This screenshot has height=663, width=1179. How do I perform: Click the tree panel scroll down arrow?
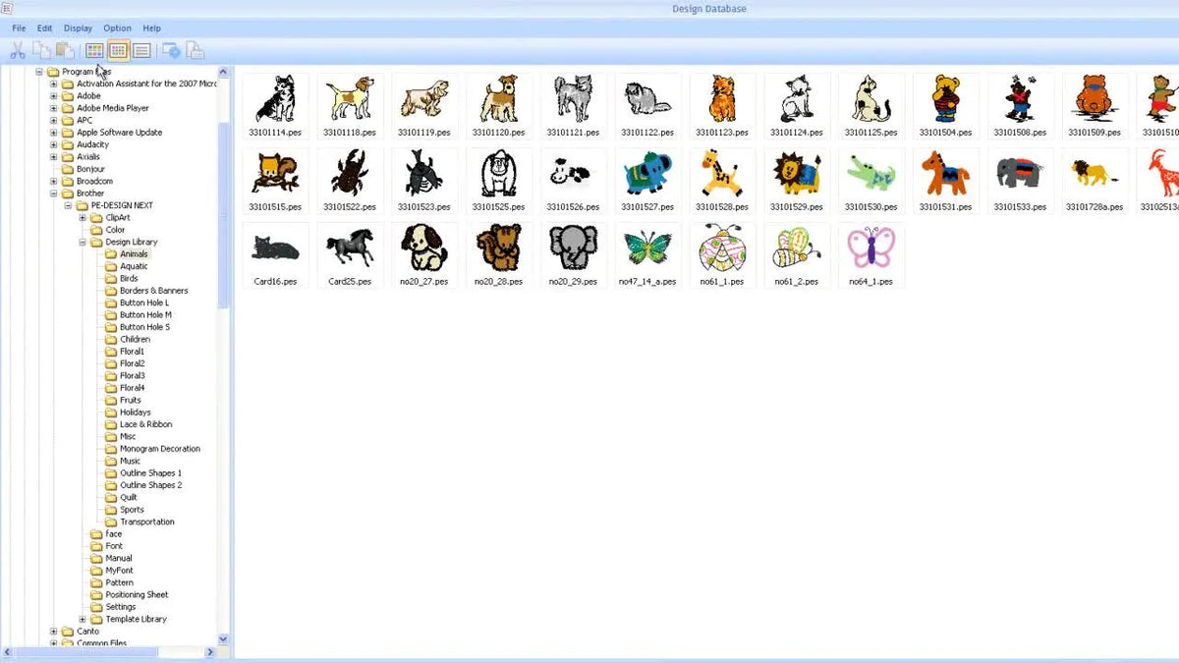click(x=223, y=639)
